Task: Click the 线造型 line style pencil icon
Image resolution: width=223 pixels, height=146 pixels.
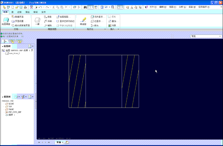Action: pyautogui.click(x=83, y=21)
